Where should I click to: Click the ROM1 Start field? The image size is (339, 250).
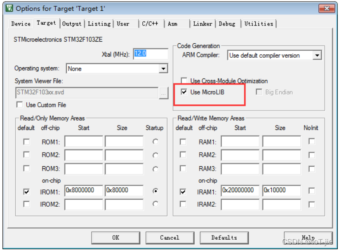(x=84, y=142)
